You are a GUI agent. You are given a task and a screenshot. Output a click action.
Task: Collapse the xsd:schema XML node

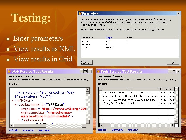[16, 105]
